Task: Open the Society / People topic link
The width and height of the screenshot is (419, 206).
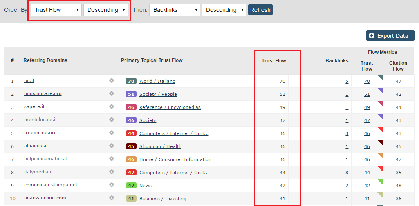Action: coord(158,94)
